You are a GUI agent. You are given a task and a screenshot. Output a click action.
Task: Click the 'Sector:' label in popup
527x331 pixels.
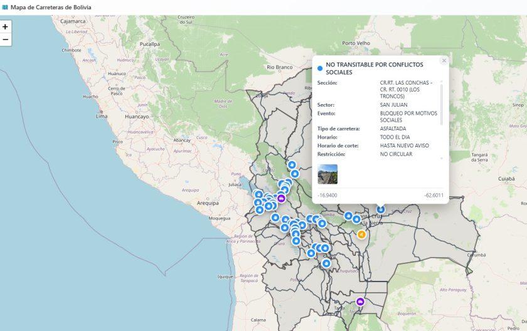point(326,105)
